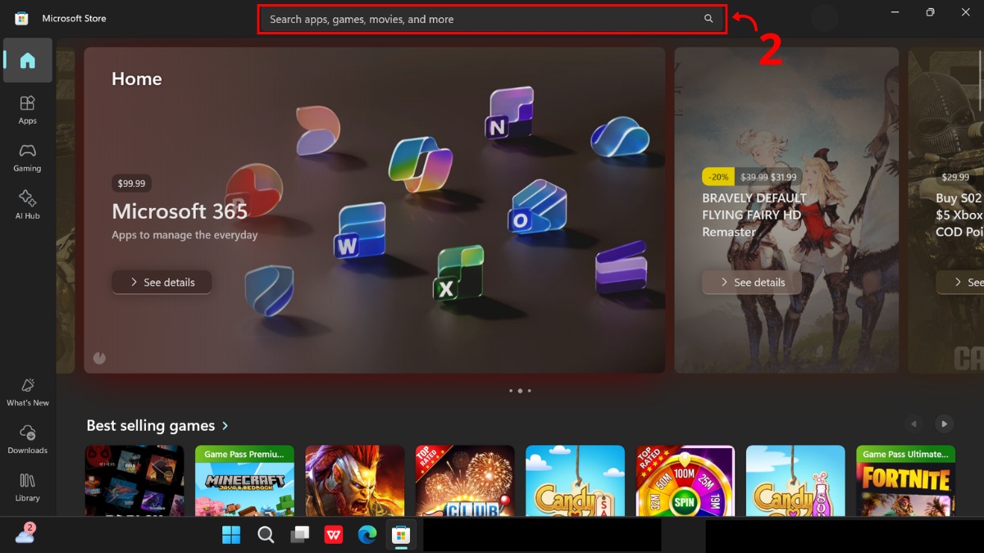This screenshot has width=984, height=553.
Task: Open the weather widget on taskbar
Action: click(x=25, y=534)
